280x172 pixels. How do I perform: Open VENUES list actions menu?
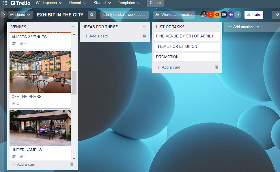tap(72, 27)
